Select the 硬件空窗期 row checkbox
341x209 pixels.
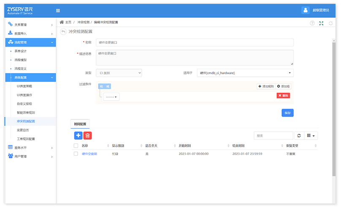coord(76,154)
